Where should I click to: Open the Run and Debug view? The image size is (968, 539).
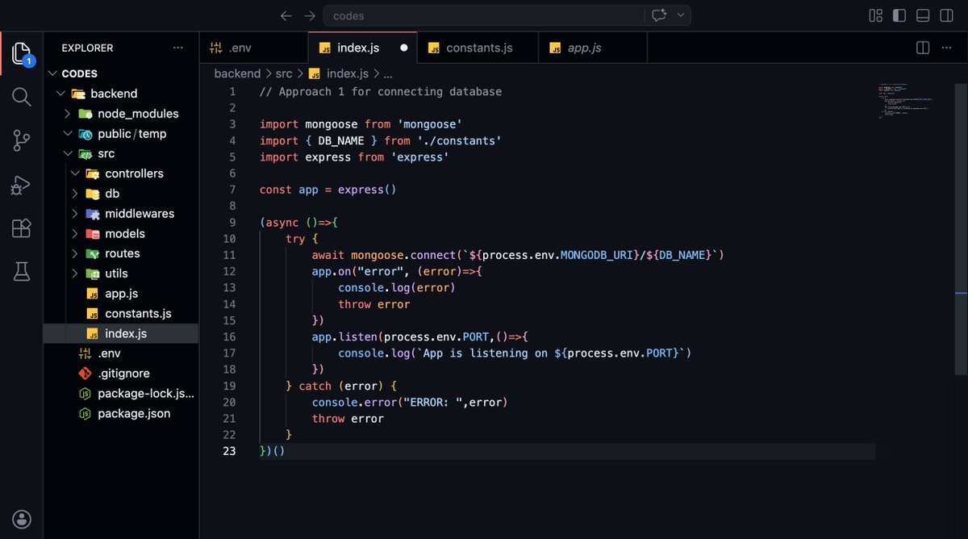[22, 185]
